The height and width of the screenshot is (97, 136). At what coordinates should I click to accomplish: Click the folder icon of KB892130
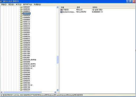(21, 24)
